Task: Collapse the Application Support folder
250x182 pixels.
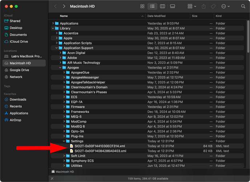Action: pyautogui.click(x=57, y=48)
